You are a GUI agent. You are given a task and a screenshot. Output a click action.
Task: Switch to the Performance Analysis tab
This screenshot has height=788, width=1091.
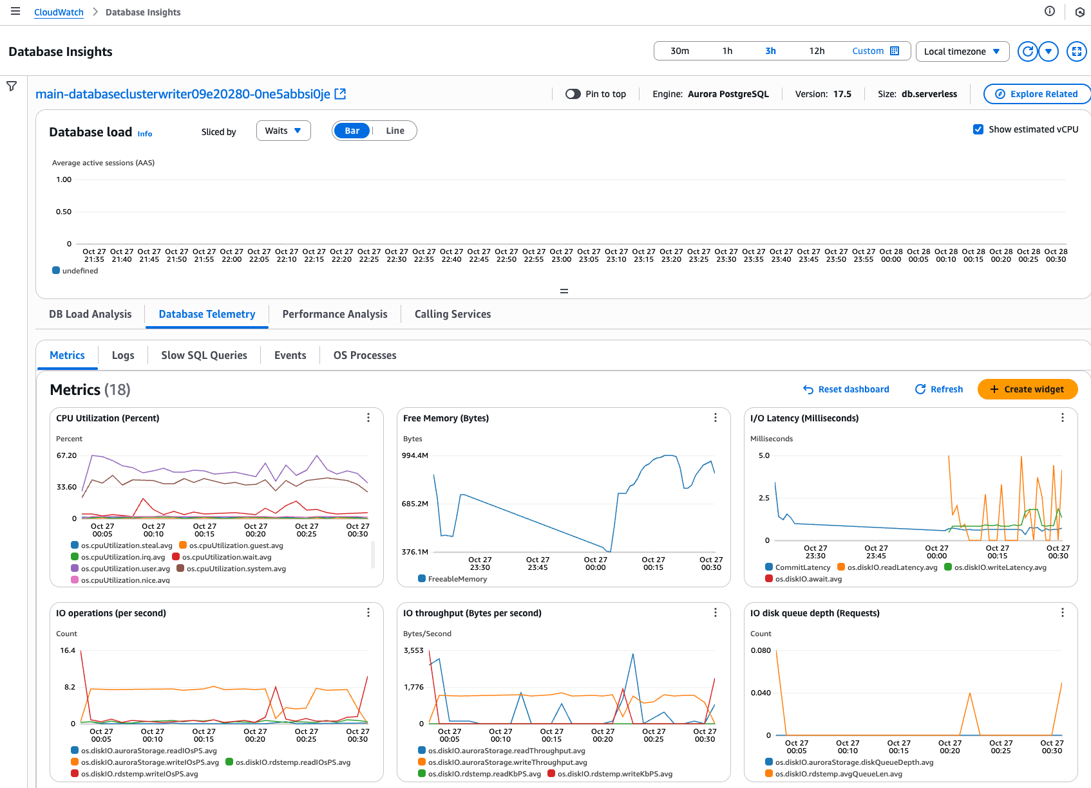(x=335, y=314)
